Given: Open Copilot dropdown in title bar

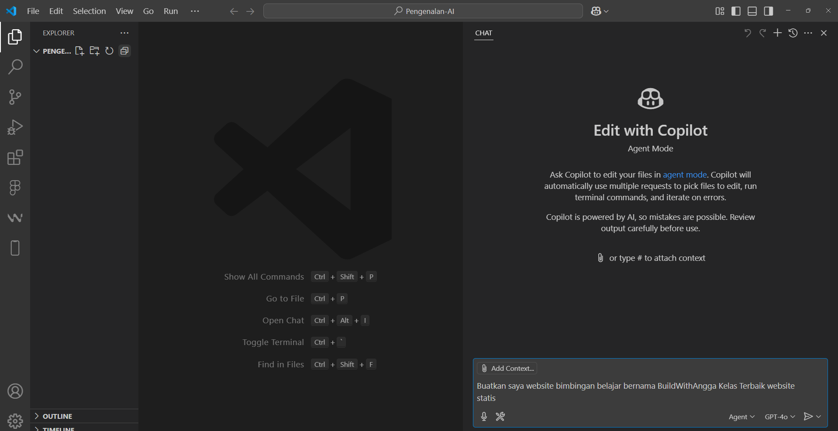Looking at the screenshot, I should pos(600,11).
